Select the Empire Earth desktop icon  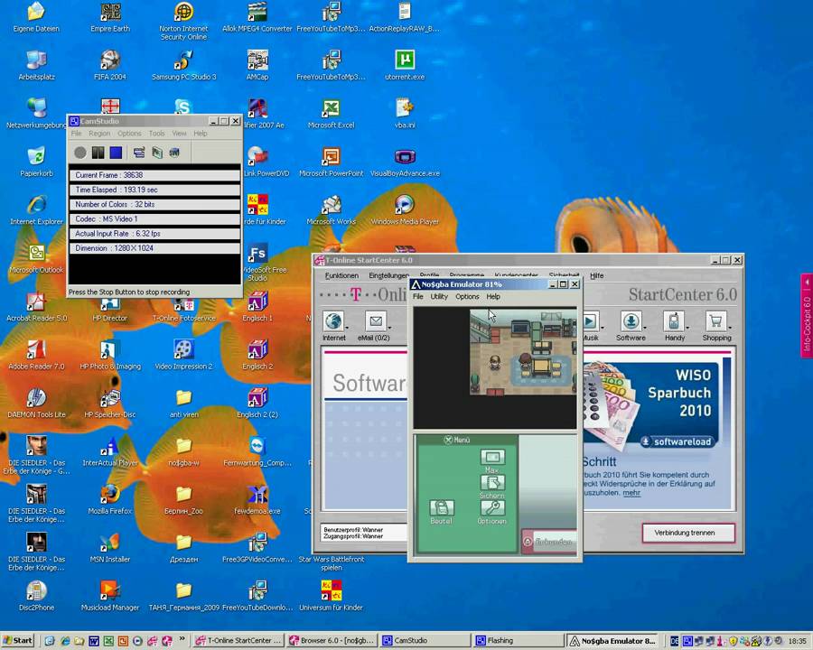(x=110, y=16)
